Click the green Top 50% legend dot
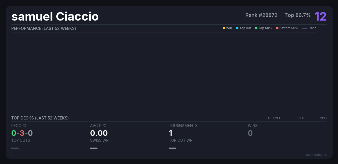This screenshot has height=164, width=338. 256,28
